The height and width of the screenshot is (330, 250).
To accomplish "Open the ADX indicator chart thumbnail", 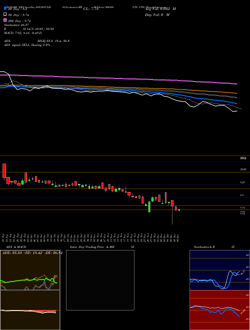I will tap(30, 270).
